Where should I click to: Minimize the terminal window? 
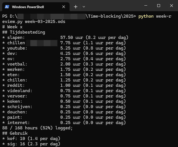[146, 5]
